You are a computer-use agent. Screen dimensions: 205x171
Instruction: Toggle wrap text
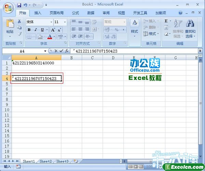click(94, 22)
